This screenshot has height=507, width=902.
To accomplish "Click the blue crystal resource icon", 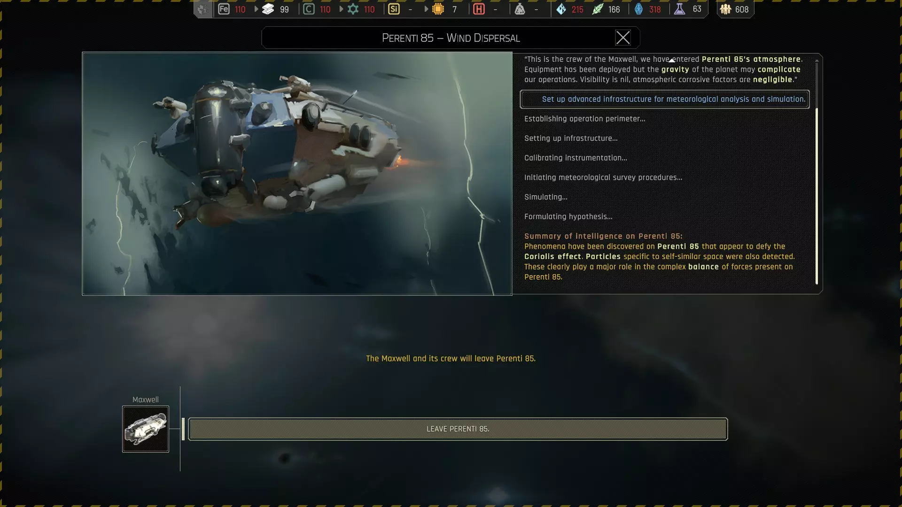I will point(561,9).
